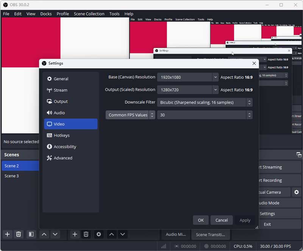303x251 pixels.
Task: Click Cancel in Settings dialog
Action: (x=222, y=220)
